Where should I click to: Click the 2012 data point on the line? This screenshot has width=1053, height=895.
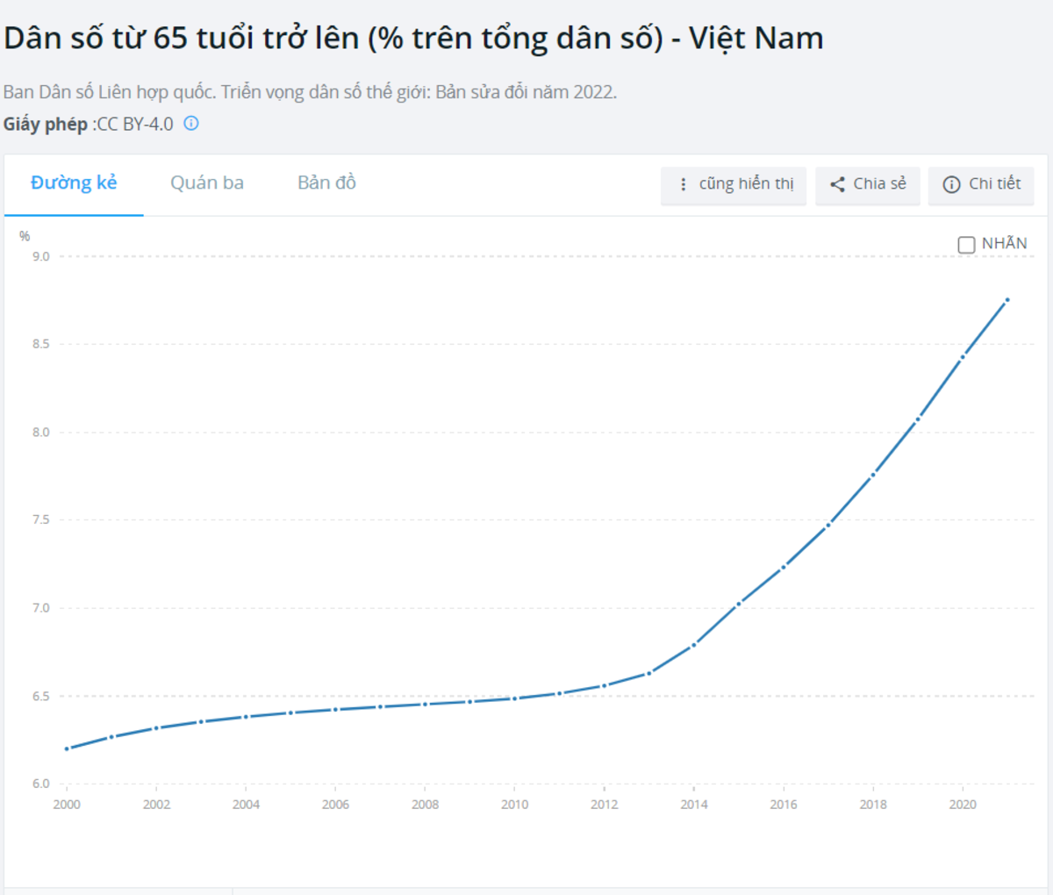605,685
